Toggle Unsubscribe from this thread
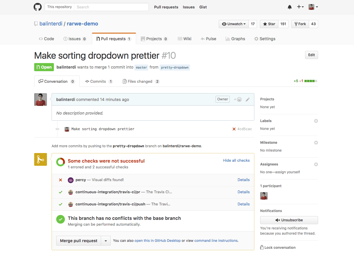Screen dimensions: 354x254 point(289,220)
